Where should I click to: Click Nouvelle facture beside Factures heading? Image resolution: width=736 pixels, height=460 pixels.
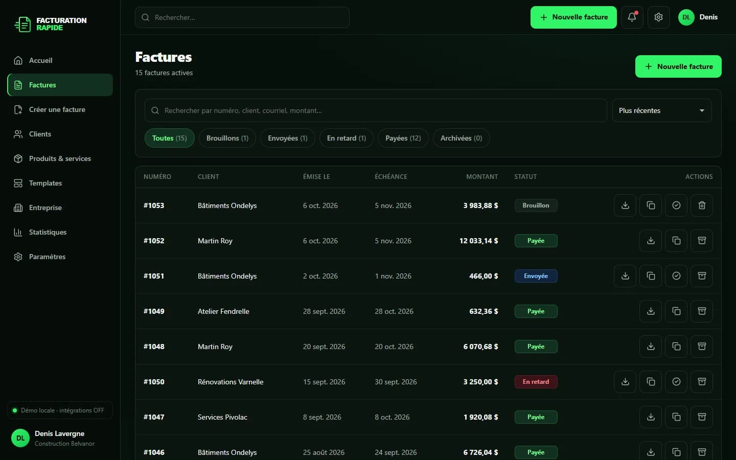click(x=678, y=66)
